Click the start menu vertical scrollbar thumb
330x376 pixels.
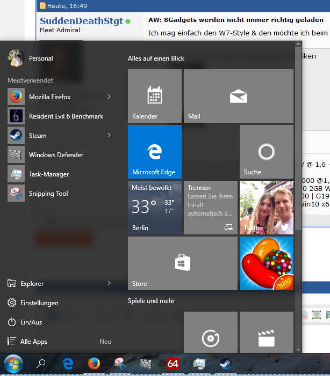pyautogui.click(x=298, y=138)
